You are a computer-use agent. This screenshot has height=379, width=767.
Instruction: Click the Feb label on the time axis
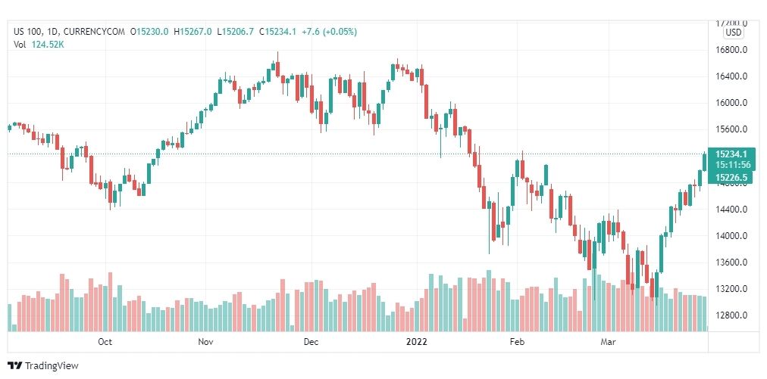pos(517,342)
